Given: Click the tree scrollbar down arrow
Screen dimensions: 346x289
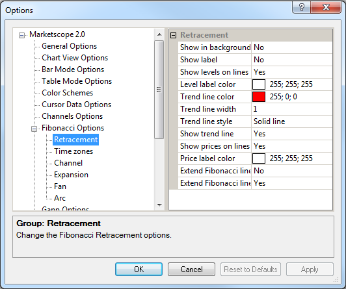Looking at the screenshot, I should point(159,205).
